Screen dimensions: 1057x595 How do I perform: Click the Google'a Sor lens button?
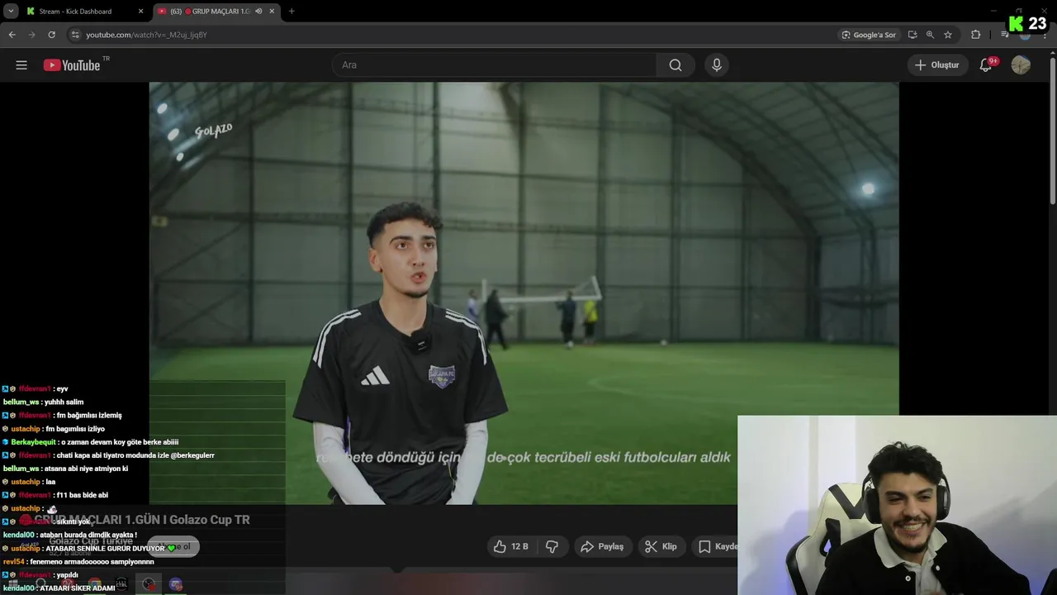[x=869, y=35]
